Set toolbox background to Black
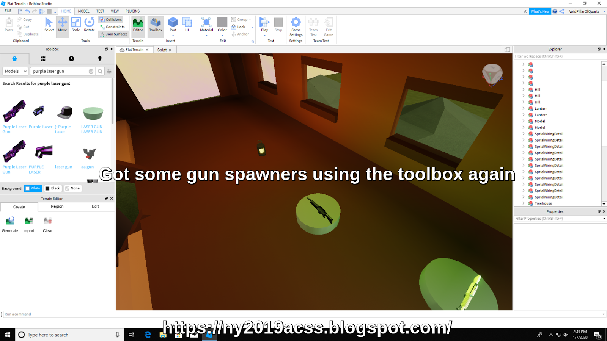This screenshot has width=607, height=341. pos(53,188)
